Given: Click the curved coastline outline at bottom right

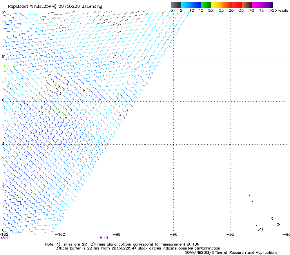Looking at the screenshot, I should (260, 230).
